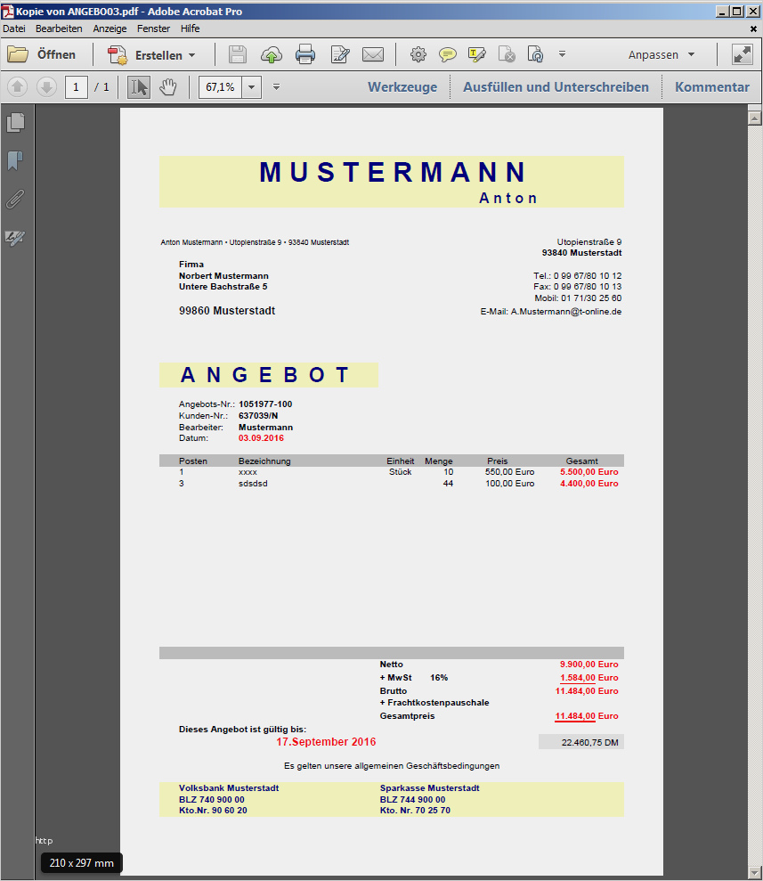Viewport: 763px width, 881px height.
Task: Activate the selection arrow tool
Action: click(x=139, y=87)
